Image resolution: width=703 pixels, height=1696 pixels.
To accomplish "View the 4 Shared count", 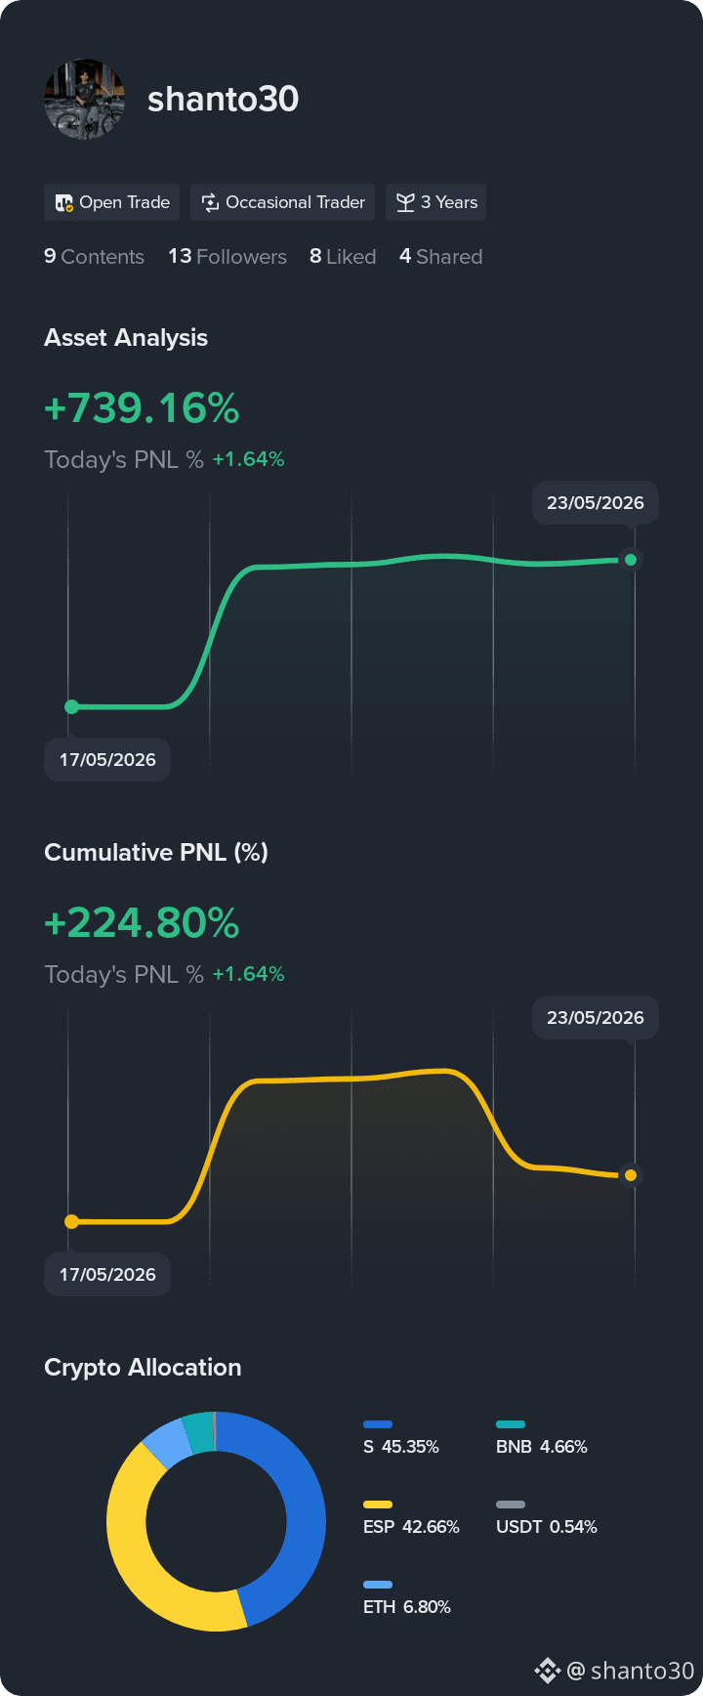I will [x=441, y=257].
